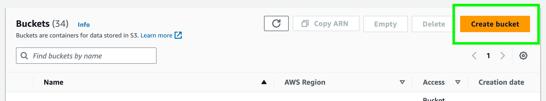Screen dimensions: 546x101
Task: Open the external link icon beside Learn more
Action: pos(178,35)
